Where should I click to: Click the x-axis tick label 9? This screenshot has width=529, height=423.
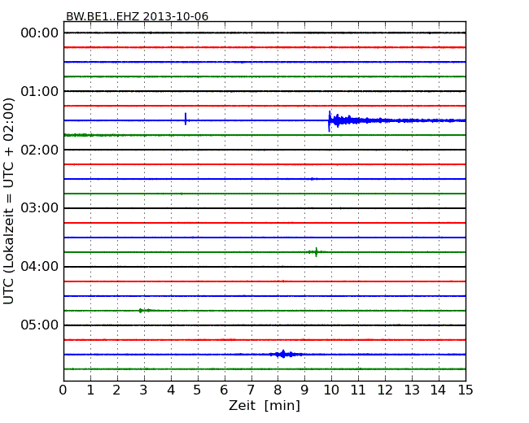point(304,390)
